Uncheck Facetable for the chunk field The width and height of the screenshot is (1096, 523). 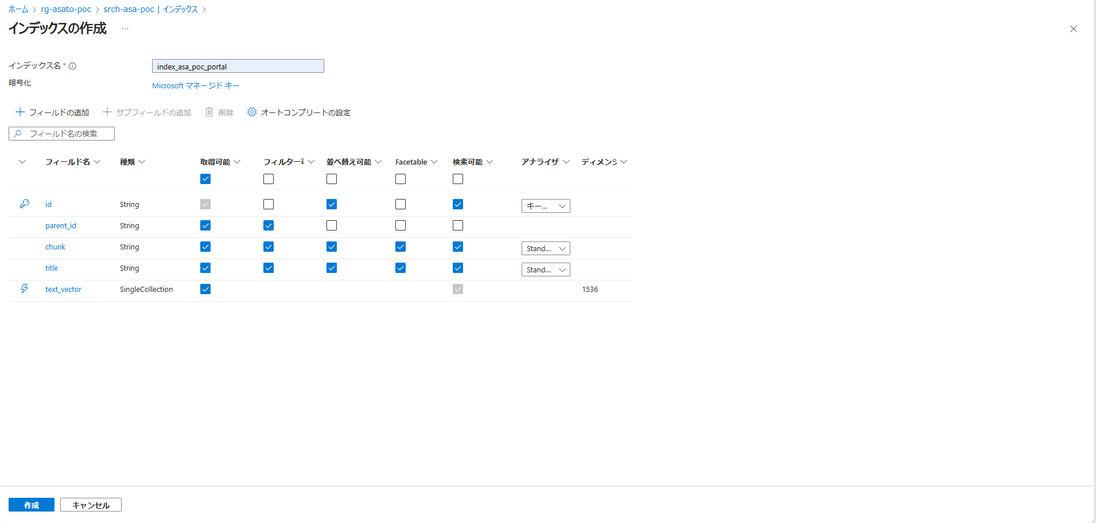pos(401,247)
